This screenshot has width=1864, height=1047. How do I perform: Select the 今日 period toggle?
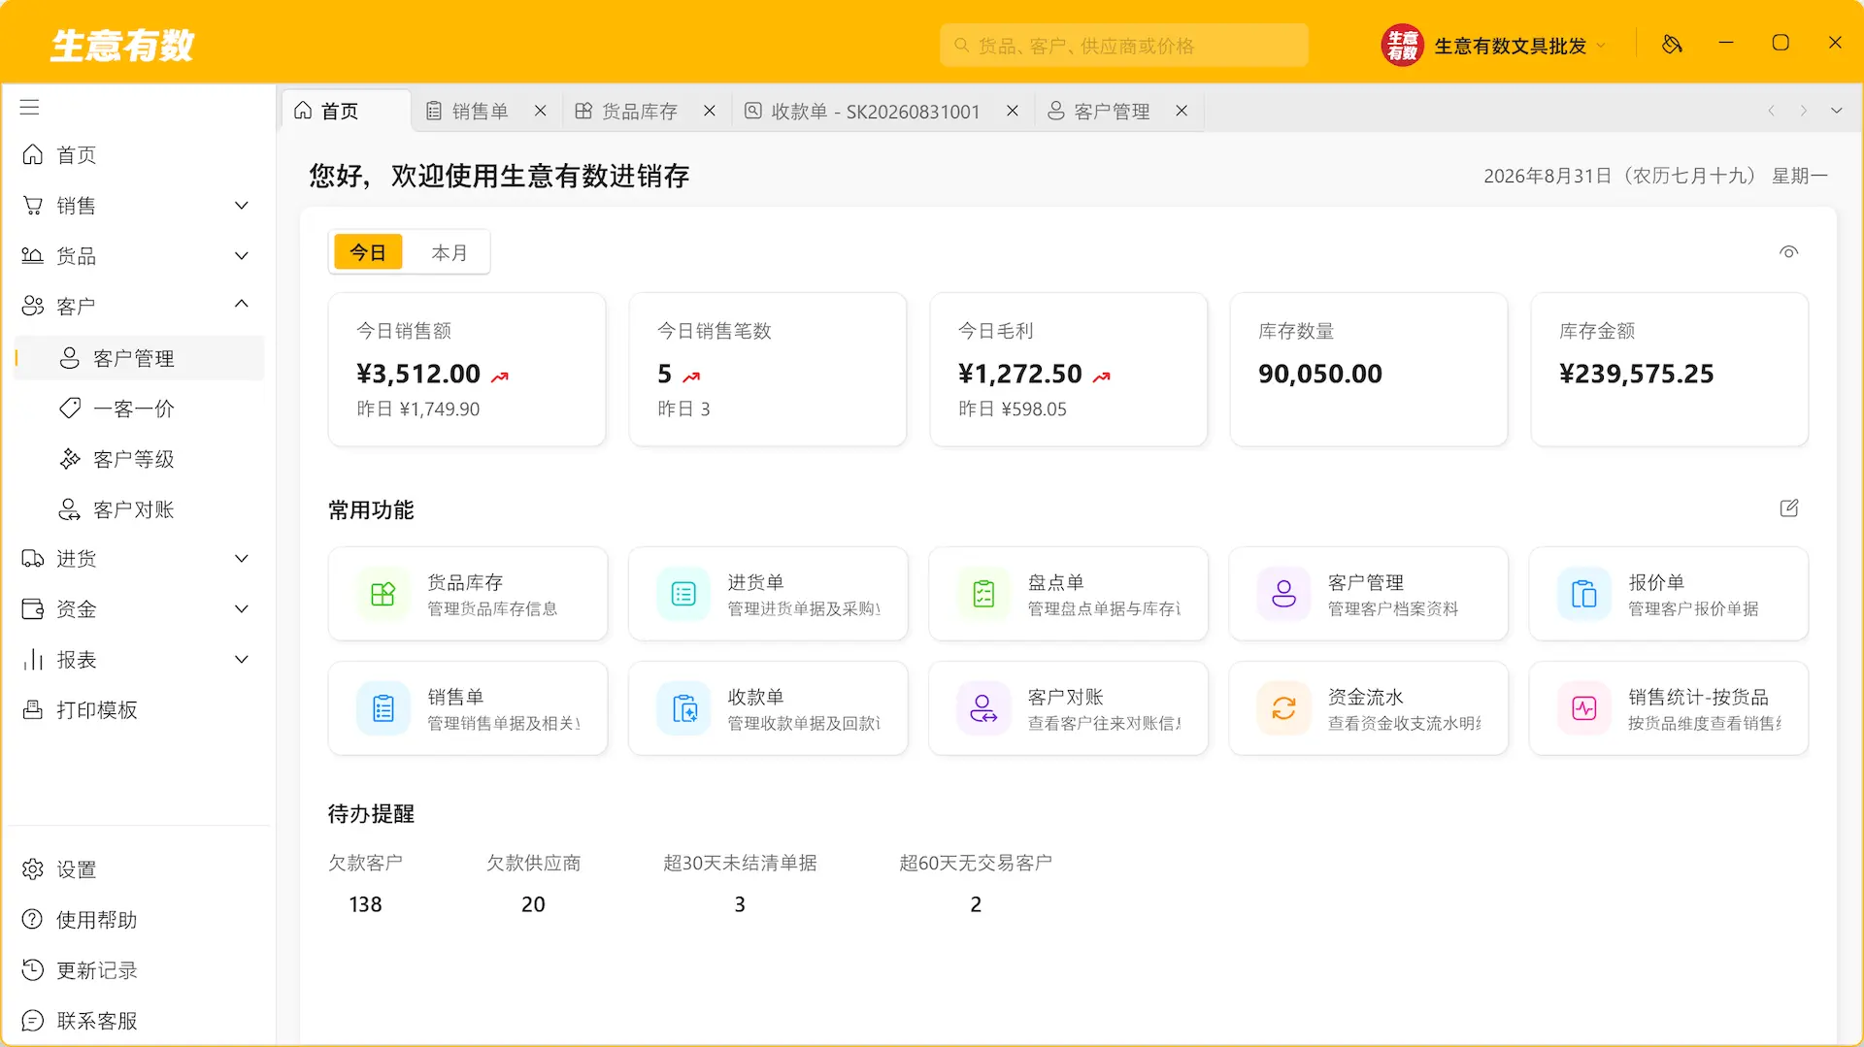point(368,252)
